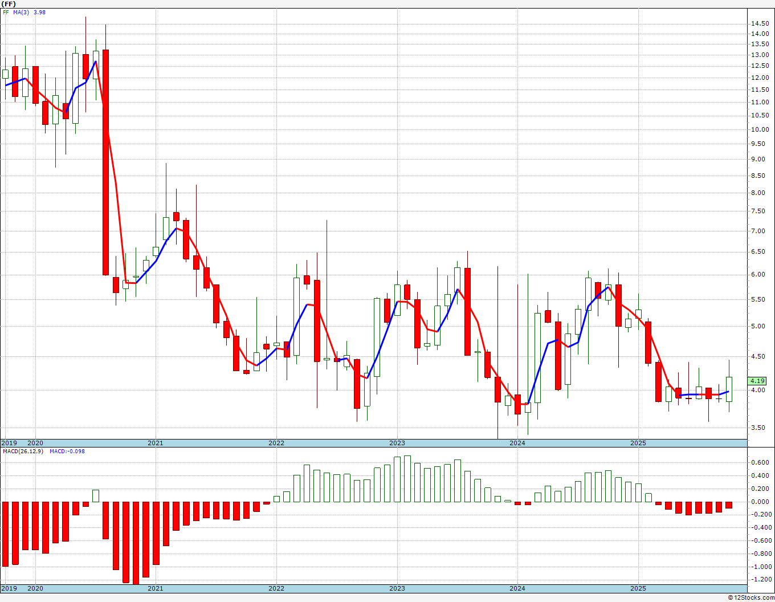Select 2024 on the price chart time axis

(517, 443)
